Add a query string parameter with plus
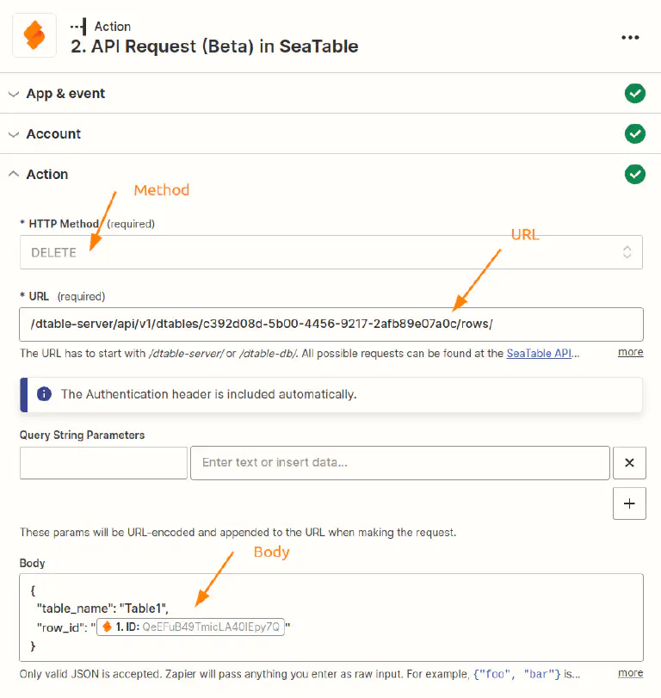Image resolution: width=661 pixels, height=698 pixels. 629,503
